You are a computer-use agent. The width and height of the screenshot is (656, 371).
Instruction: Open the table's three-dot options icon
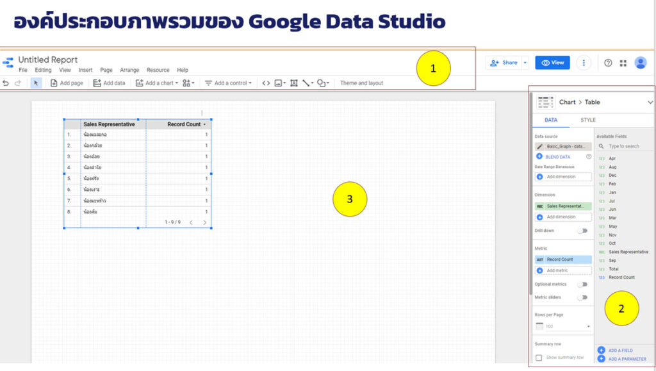(202, 113)
